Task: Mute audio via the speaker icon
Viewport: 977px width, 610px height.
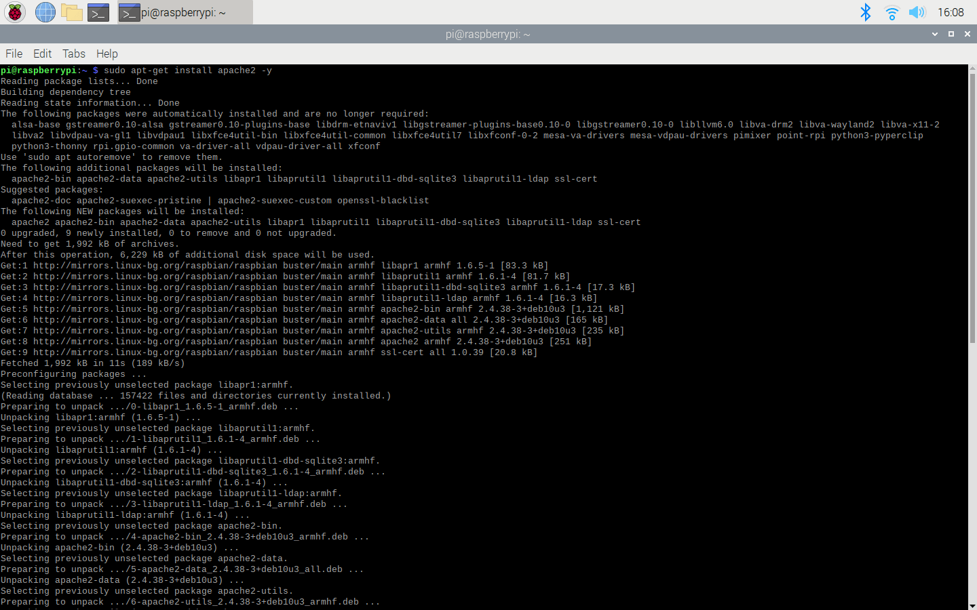Action: click(917, 12)
